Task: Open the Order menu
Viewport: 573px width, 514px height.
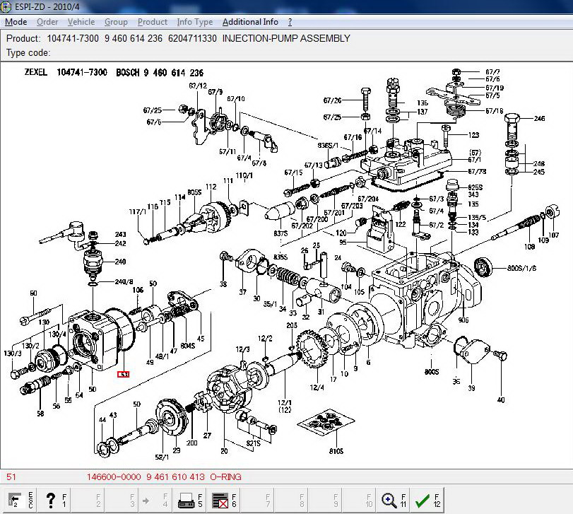Action: pos(47,22)
